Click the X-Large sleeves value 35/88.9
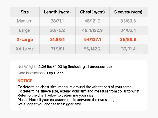This screenshot has height=118, width=158. click(x=128, y=40)
